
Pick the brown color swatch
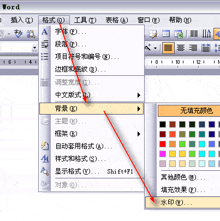click(173, 124)
